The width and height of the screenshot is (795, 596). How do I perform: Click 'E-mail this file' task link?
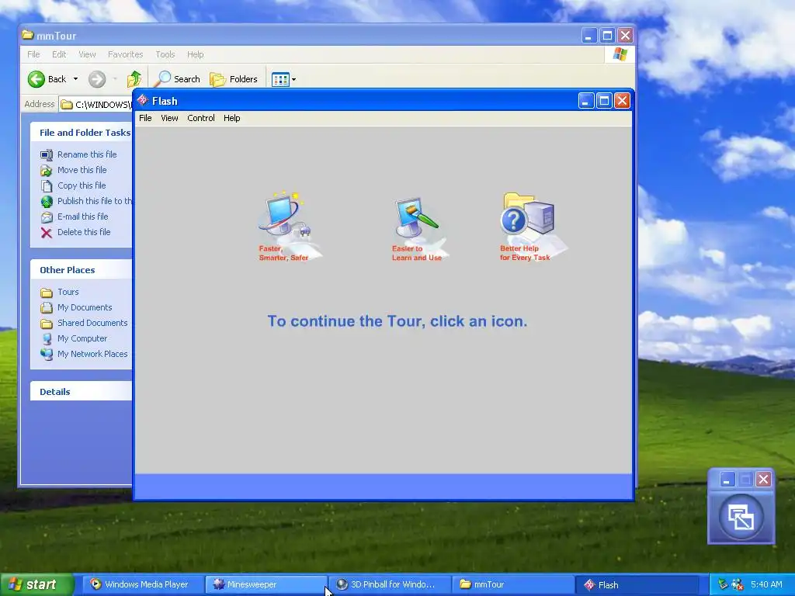click(x=82, y=217)
